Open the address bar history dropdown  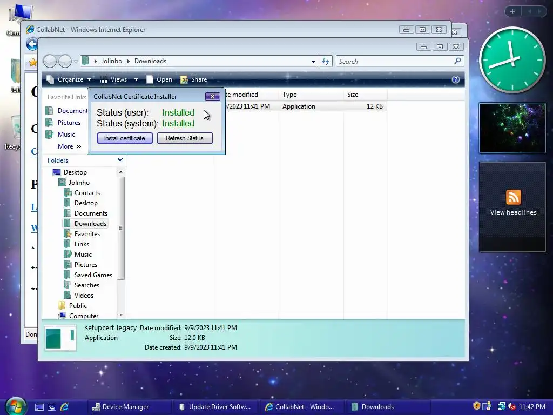point(313,62)
